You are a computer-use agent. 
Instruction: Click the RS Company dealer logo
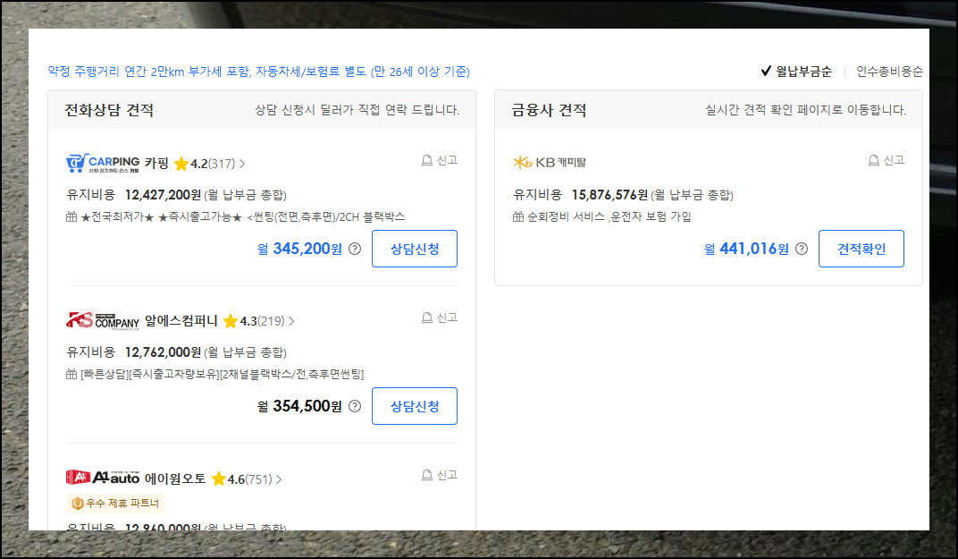[103, 320]
